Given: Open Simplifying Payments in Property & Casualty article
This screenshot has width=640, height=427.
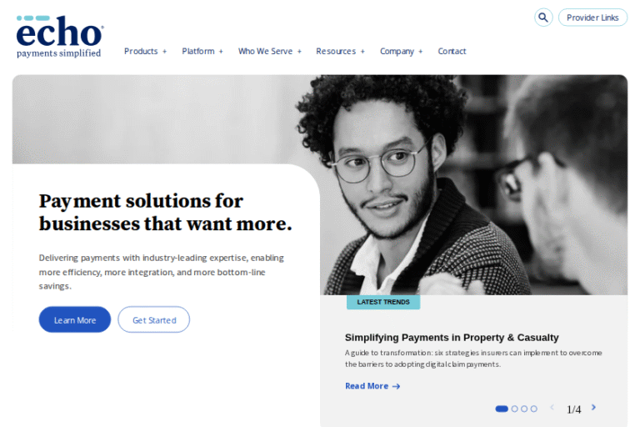Looking at the screenshot, I should pos(452,338).
